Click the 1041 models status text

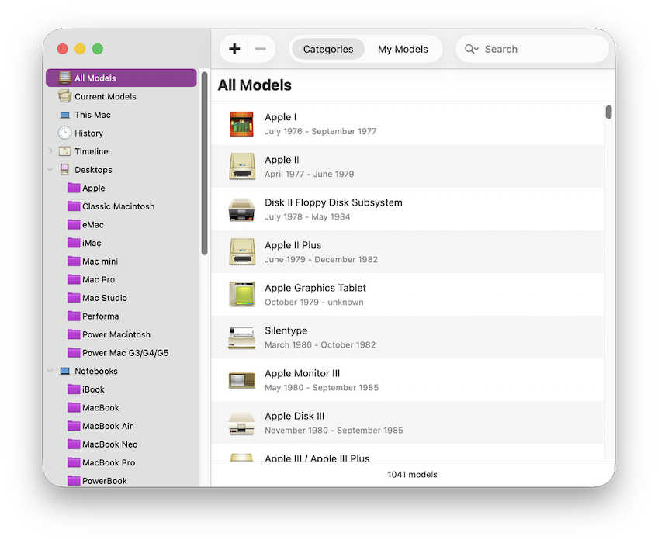(x=412, y=474)
